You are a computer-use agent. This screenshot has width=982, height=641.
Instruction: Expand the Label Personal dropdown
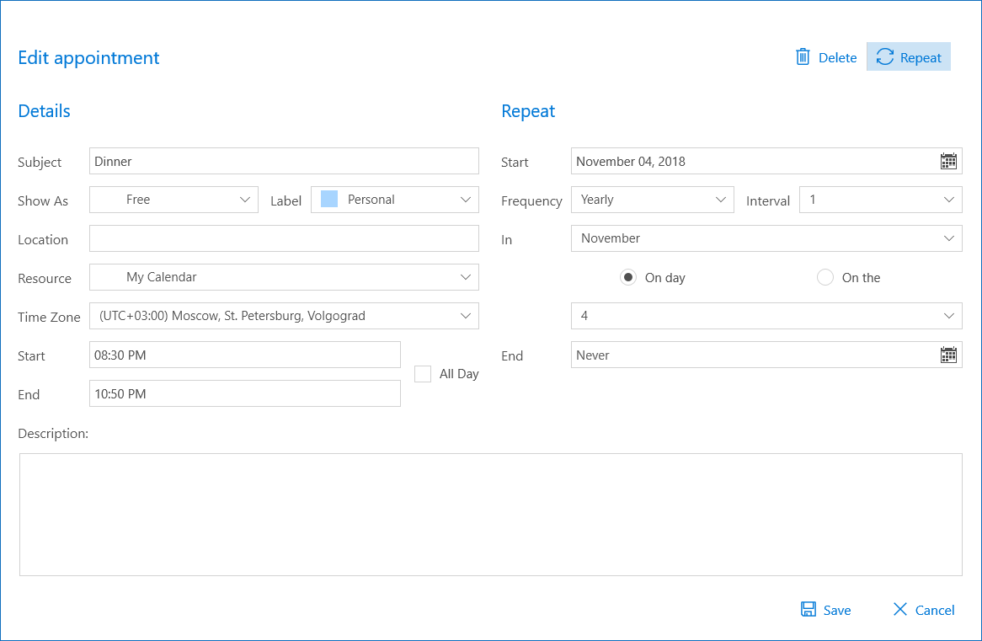tap(394, 200)
